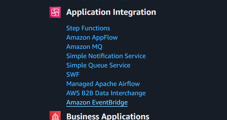Launch Managed Apache Airflow
227x120 pixels.
point(103,84)
